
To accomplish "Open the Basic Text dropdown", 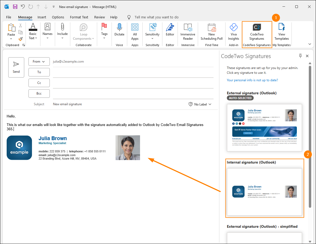I will (33, 31).
